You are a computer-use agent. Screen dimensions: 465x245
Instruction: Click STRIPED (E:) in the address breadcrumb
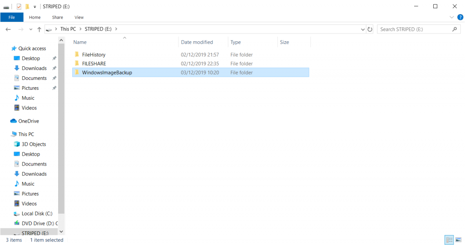[x=98, y=29]
